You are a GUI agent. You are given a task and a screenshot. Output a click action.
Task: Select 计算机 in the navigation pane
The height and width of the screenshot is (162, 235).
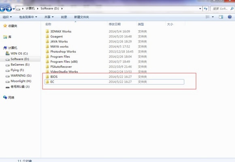pyautogui.click(x=13, y=48)
